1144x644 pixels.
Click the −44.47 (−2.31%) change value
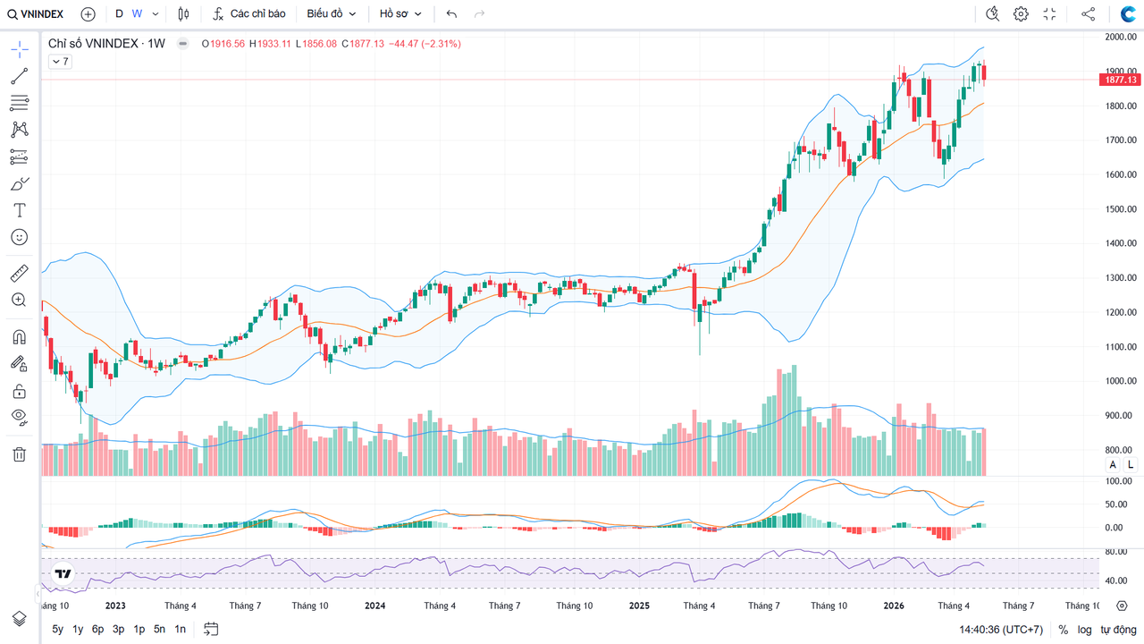tap(425, 44)
